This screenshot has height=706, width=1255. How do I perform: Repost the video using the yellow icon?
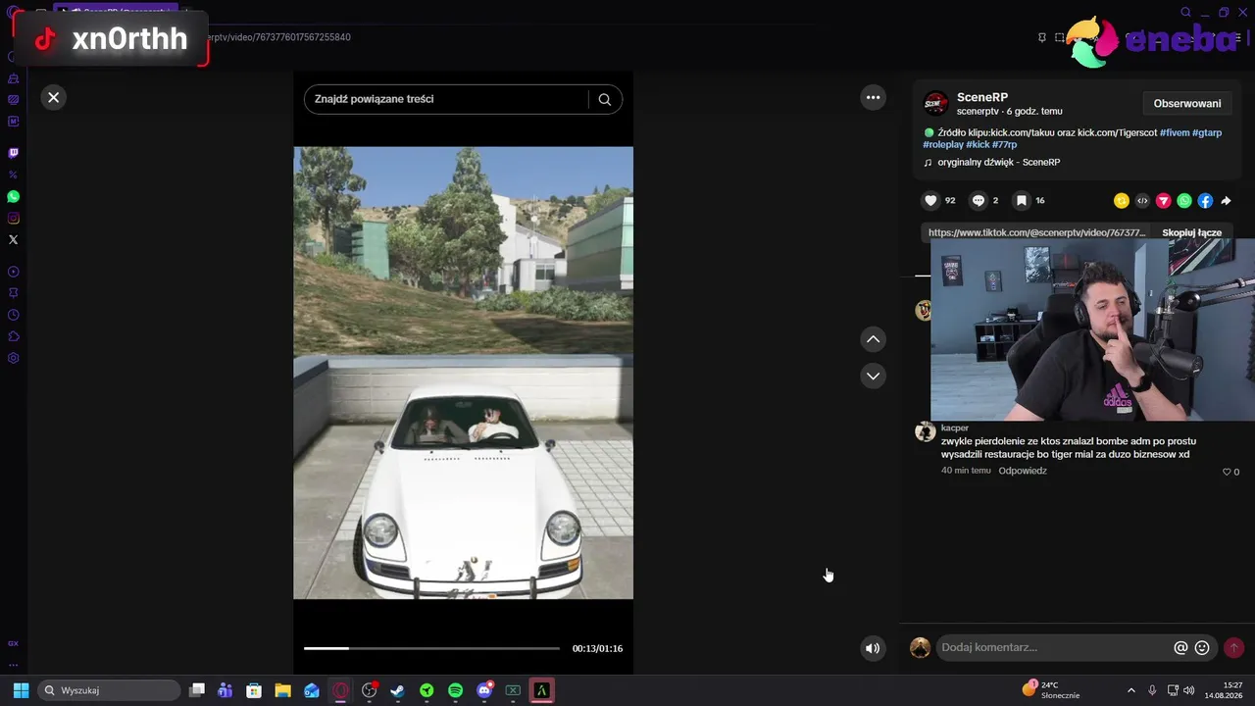pos(1122,201)
